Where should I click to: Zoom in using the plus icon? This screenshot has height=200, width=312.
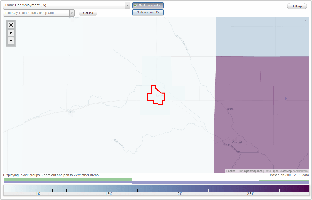[11, 33]
